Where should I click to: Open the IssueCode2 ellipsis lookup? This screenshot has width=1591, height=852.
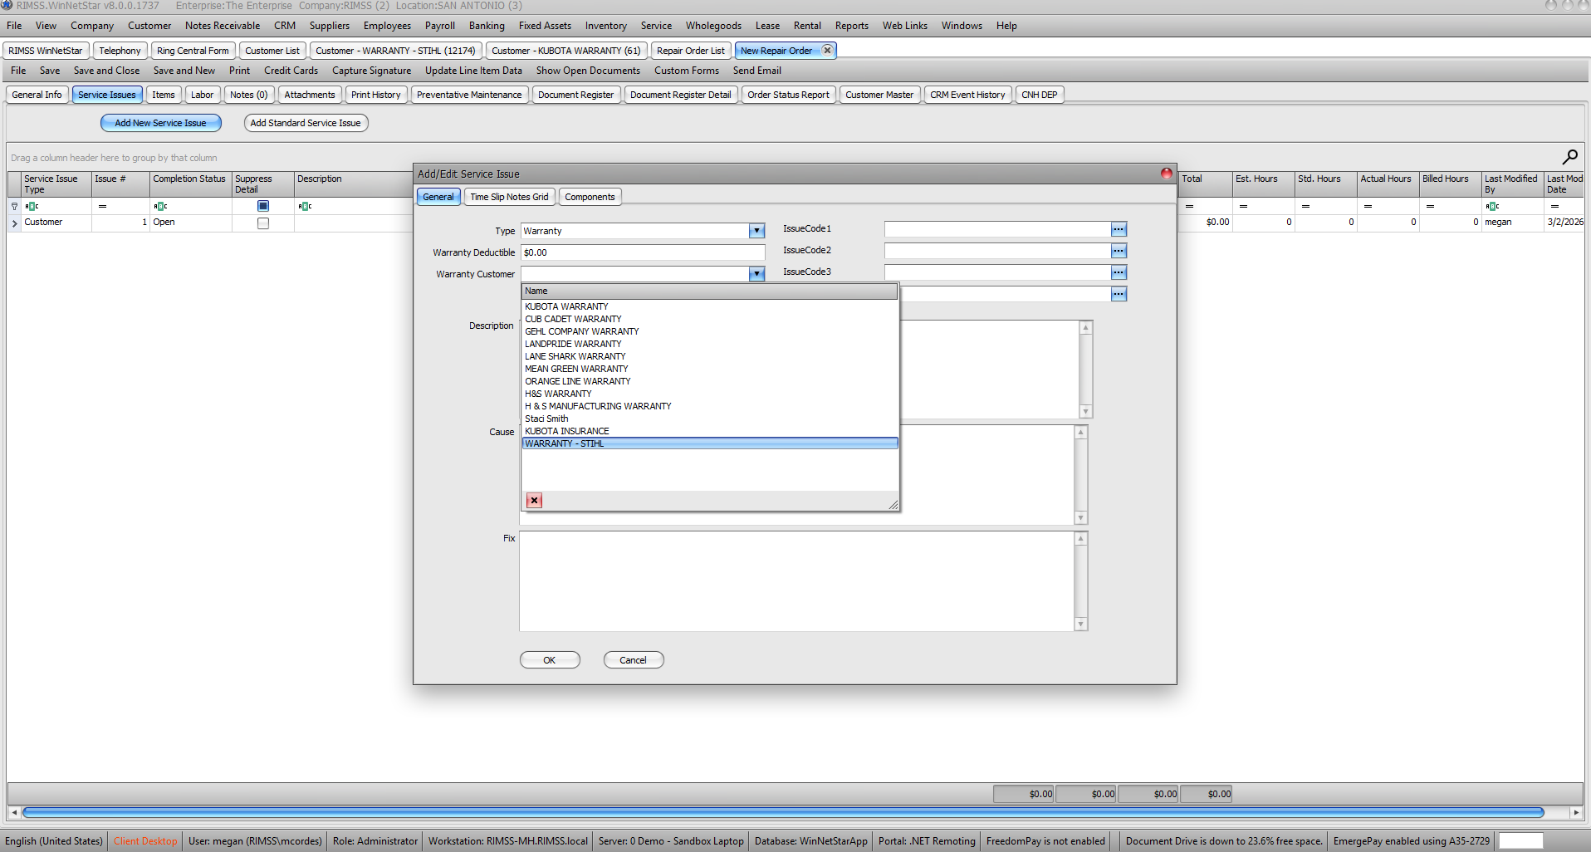point(1119,251)
